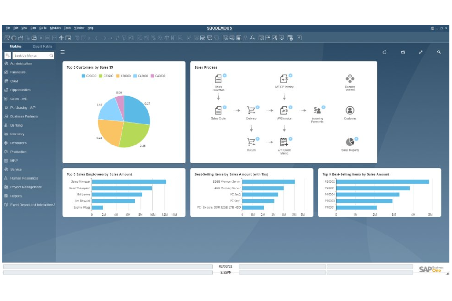Click the Delivery shopping cart icon
Viewport: 452px width, 301px height.
251,110
